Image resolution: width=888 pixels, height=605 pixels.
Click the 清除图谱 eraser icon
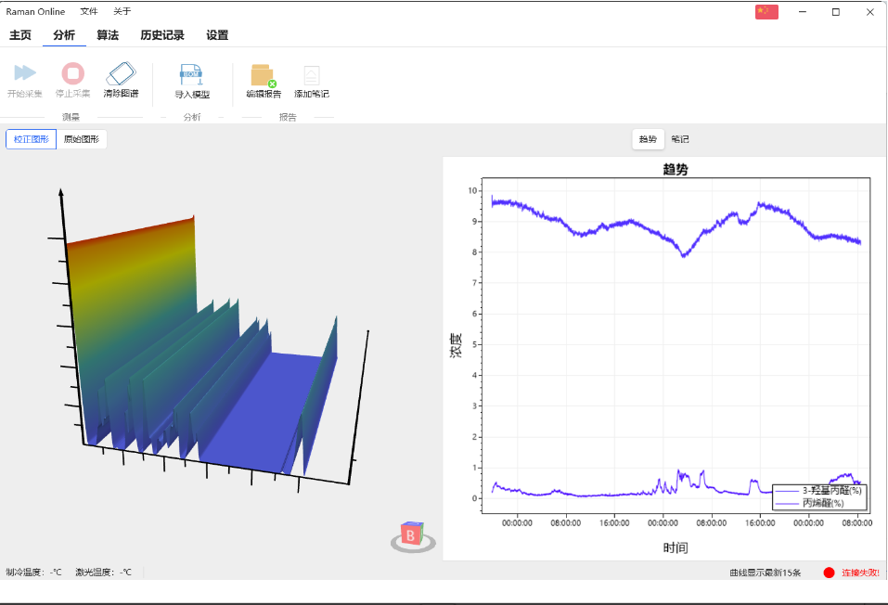[x=121, y=74]
